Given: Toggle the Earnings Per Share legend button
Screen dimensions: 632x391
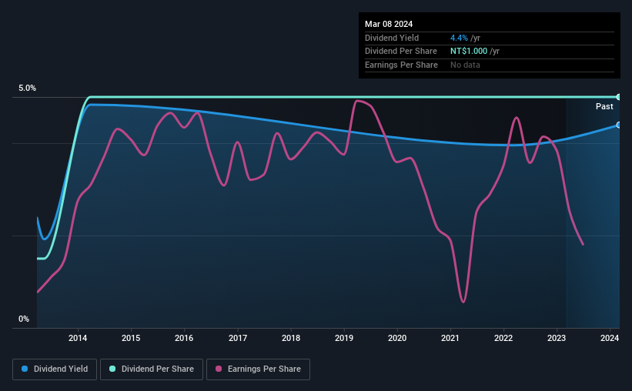Looking at the screenshot, I should [258, 369].
